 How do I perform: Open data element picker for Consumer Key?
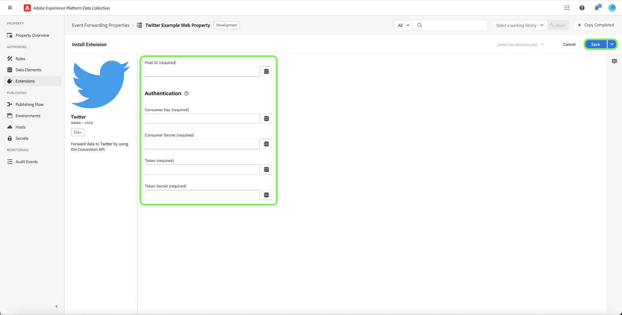(x=266, y=118)
